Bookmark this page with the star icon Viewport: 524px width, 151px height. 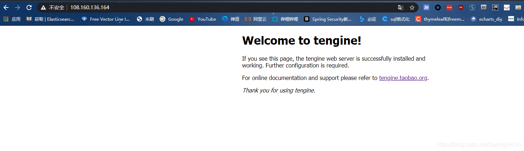(x=412, y=7)
